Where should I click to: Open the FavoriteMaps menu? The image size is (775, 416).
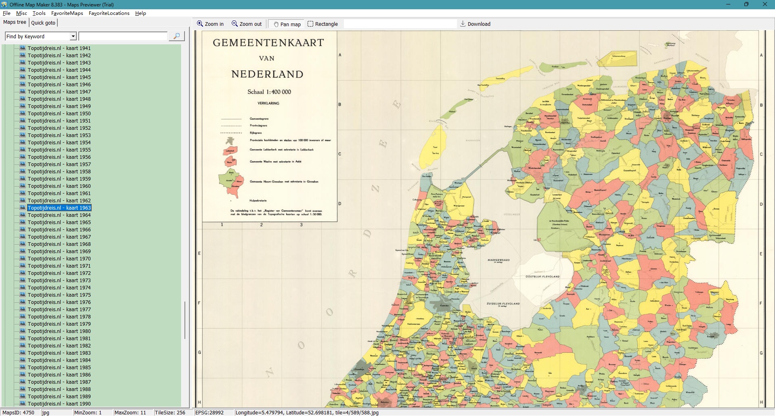coord(67,13)
